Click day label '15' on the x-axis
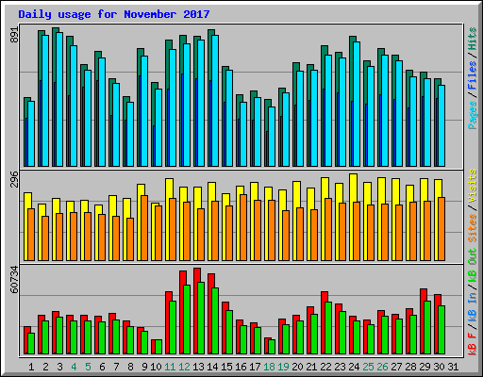 (x=226, y=367)
